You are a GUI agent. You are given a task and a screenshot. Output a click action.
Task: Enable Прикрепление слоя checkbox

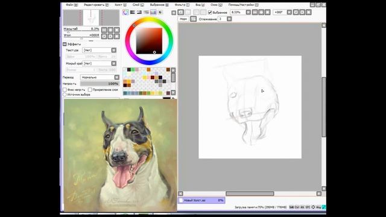coord(90,90)
